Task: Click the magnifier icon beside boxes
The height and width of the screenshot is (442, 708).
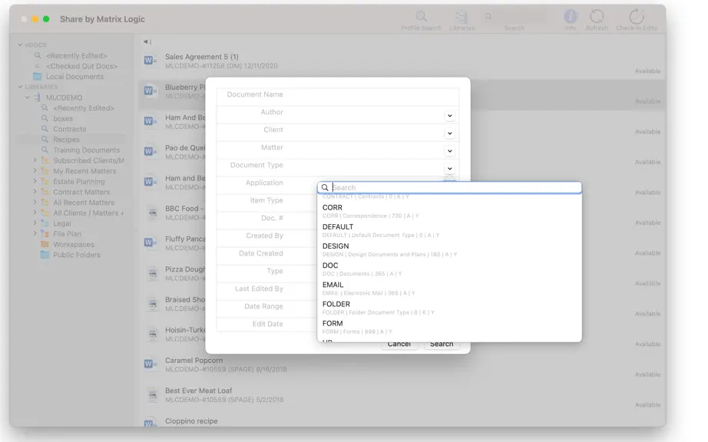Action: [x=45, y=118]
